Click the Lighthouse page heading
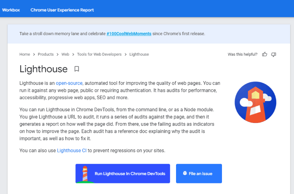294x194 pixels. [43, 69]
